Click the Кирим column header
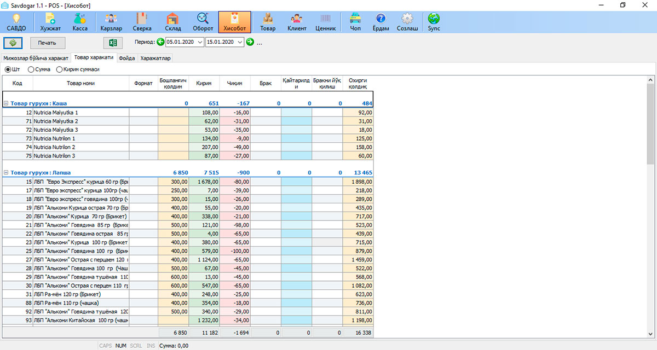The height and width of the screenshot is (350, 657). pos(204,83)
